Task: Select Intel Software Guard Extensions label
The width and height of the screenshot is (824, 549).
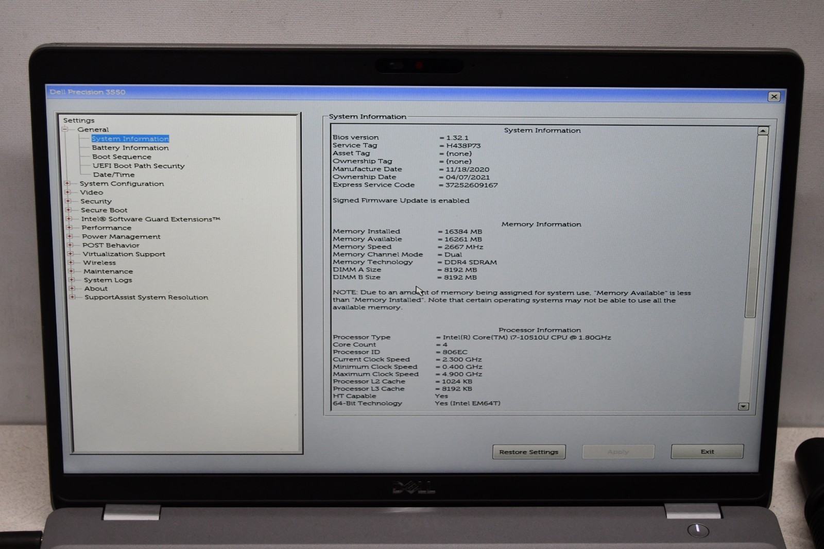Action: [151, 219]
